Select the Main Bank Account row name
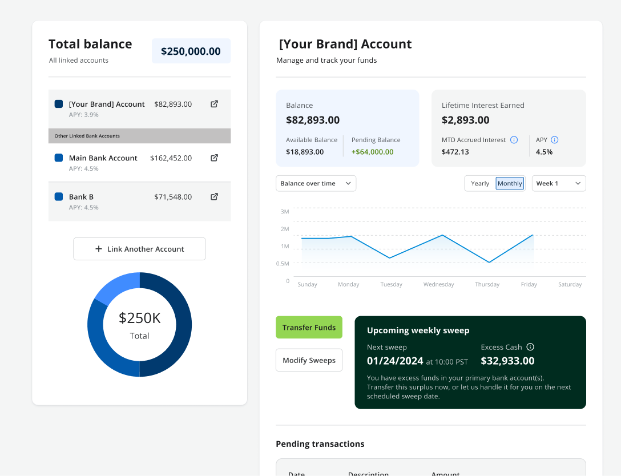 coord(103,158)
